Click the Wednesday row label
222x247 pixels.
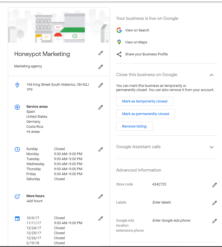pyautogui.click(x=35, y=164)
